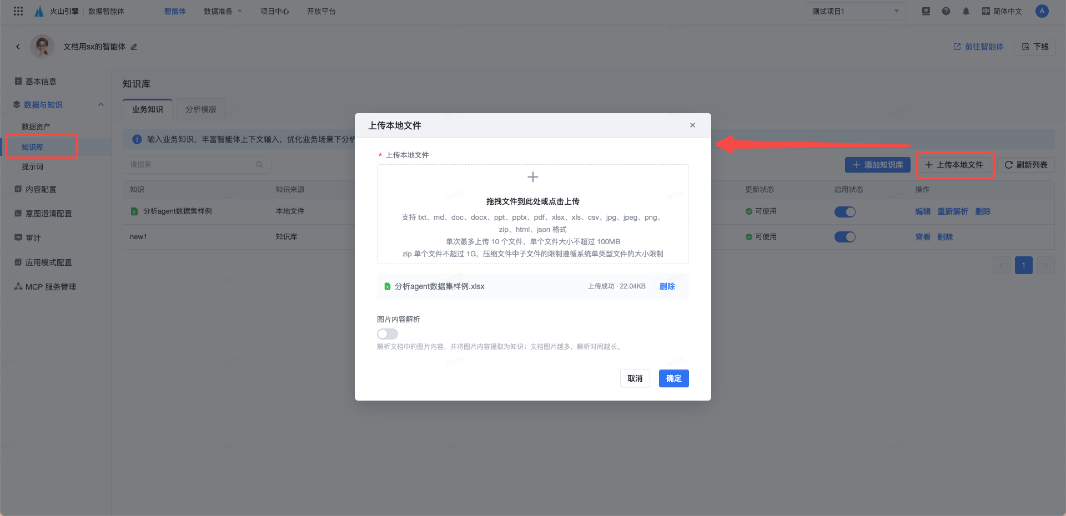Open the 开放平台 menu item
The height and width of the screenshot is (516, 1066).
pos(321,11)
